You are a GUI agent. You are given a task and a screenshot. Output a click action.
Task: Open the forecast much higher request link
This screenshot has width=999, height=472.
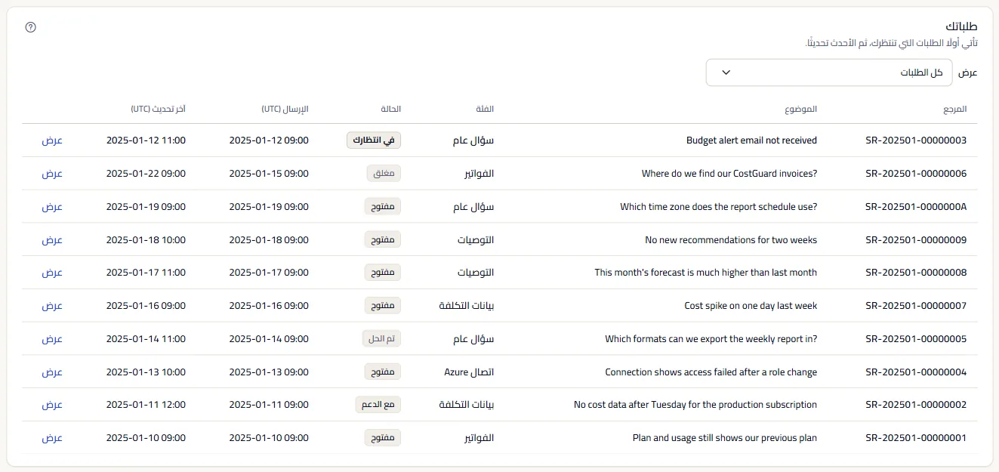click(52, 273)
